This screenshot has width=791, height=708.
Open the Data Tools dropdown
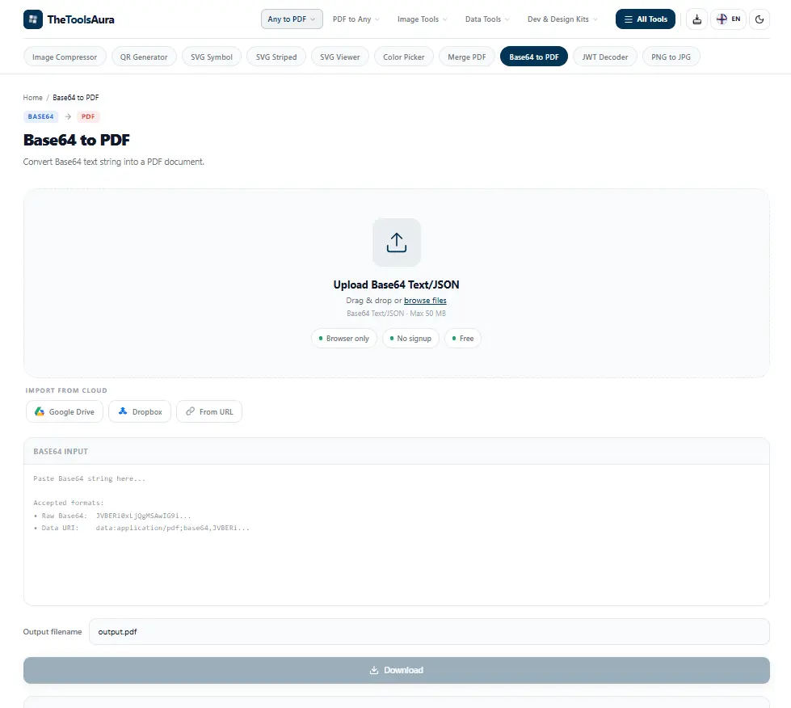click(x=487, y=19)
